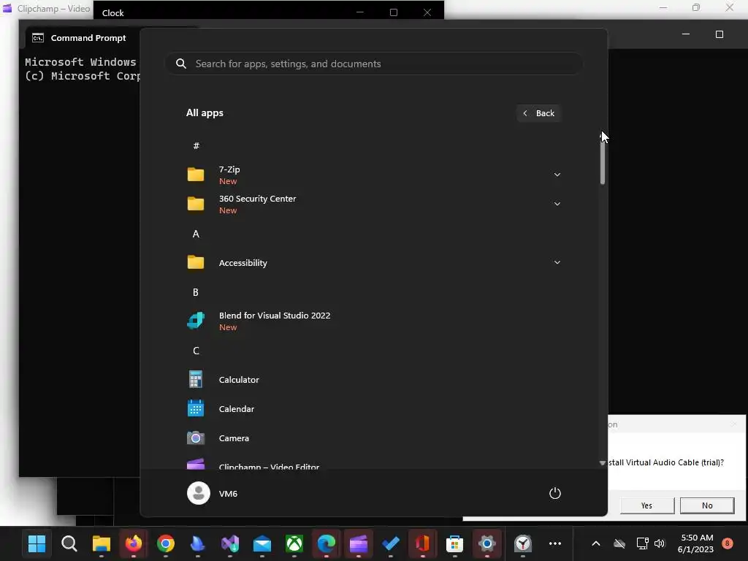748x561 pixels.
Task: Jump to letter # header in app list
Action: [x=196, y=145]
